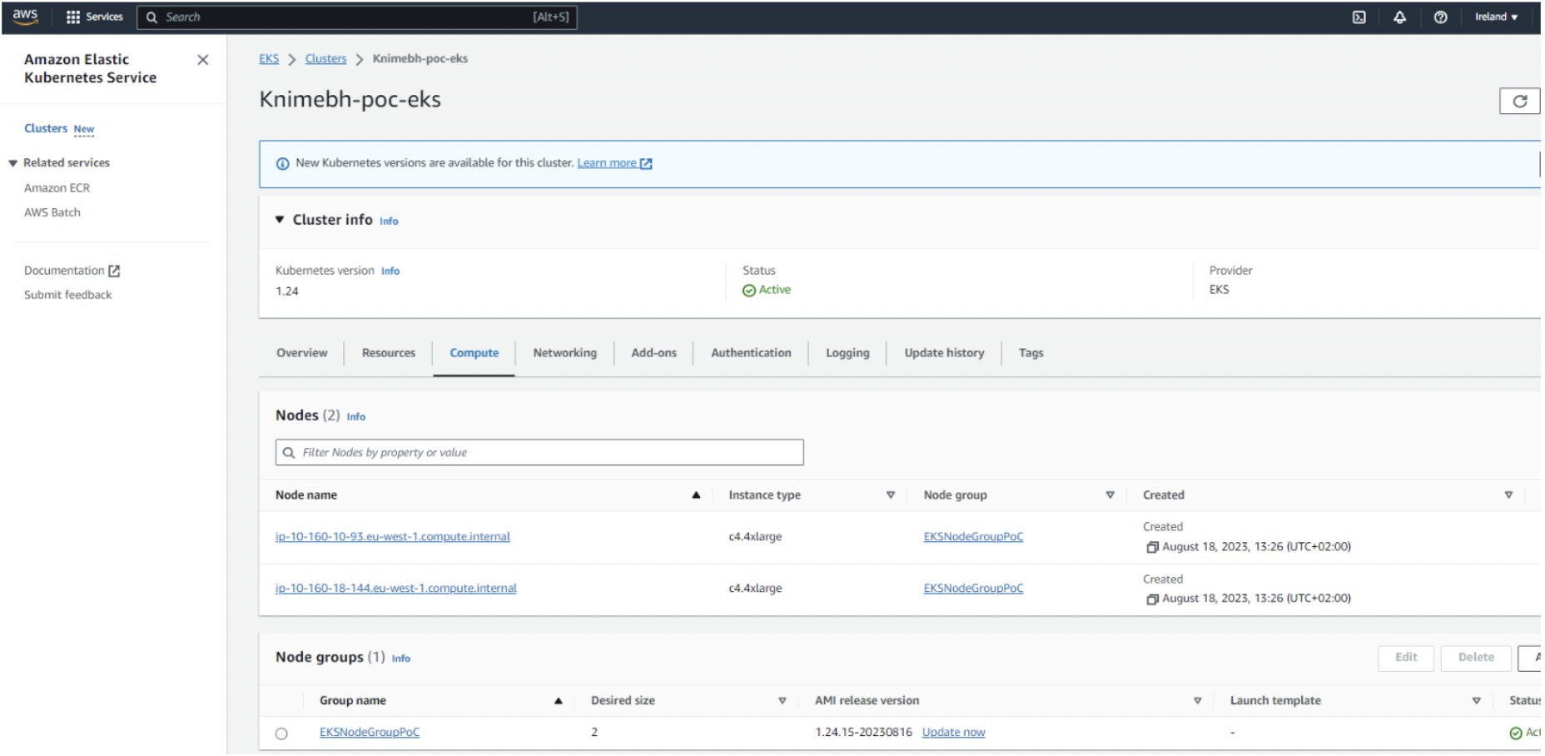Open node ip-10-160-18-144.eu-west-1.compute.internal
Viewport: 1545px width, 756px height.
point(395,589)
